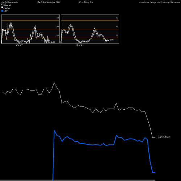This screenshot has height=181, width=181.
Task: Click the '0.29Close' price label
Action: [x=164, y=137]
